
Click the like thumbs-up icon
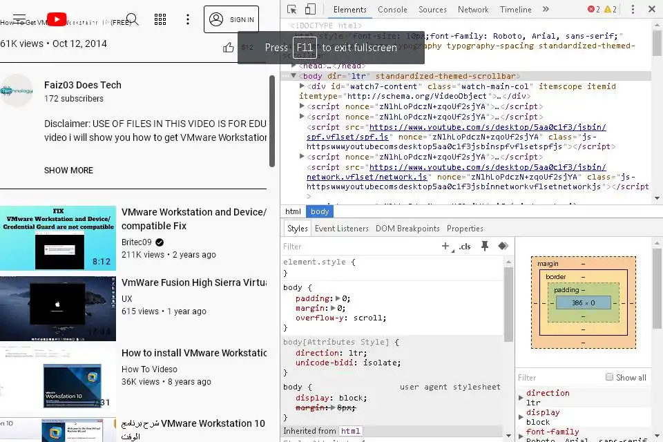[x=229, y=48]
